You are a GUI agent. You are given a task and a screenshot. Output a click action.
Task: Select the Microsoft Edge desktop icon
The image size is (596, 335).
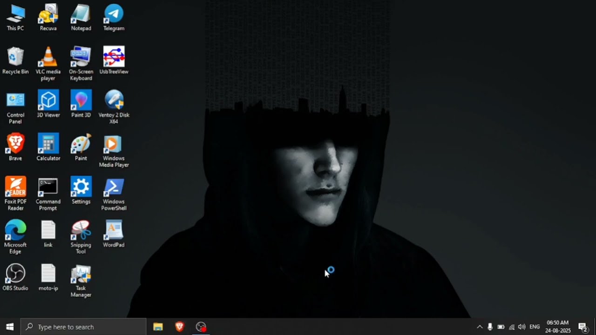pyautogui.click(x=15, y=237)
